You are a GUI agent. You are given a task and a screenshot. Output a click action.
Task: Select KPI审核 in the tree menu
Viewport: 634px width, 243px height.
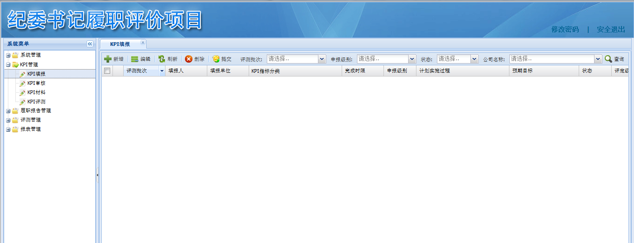(x=36, y=83)
